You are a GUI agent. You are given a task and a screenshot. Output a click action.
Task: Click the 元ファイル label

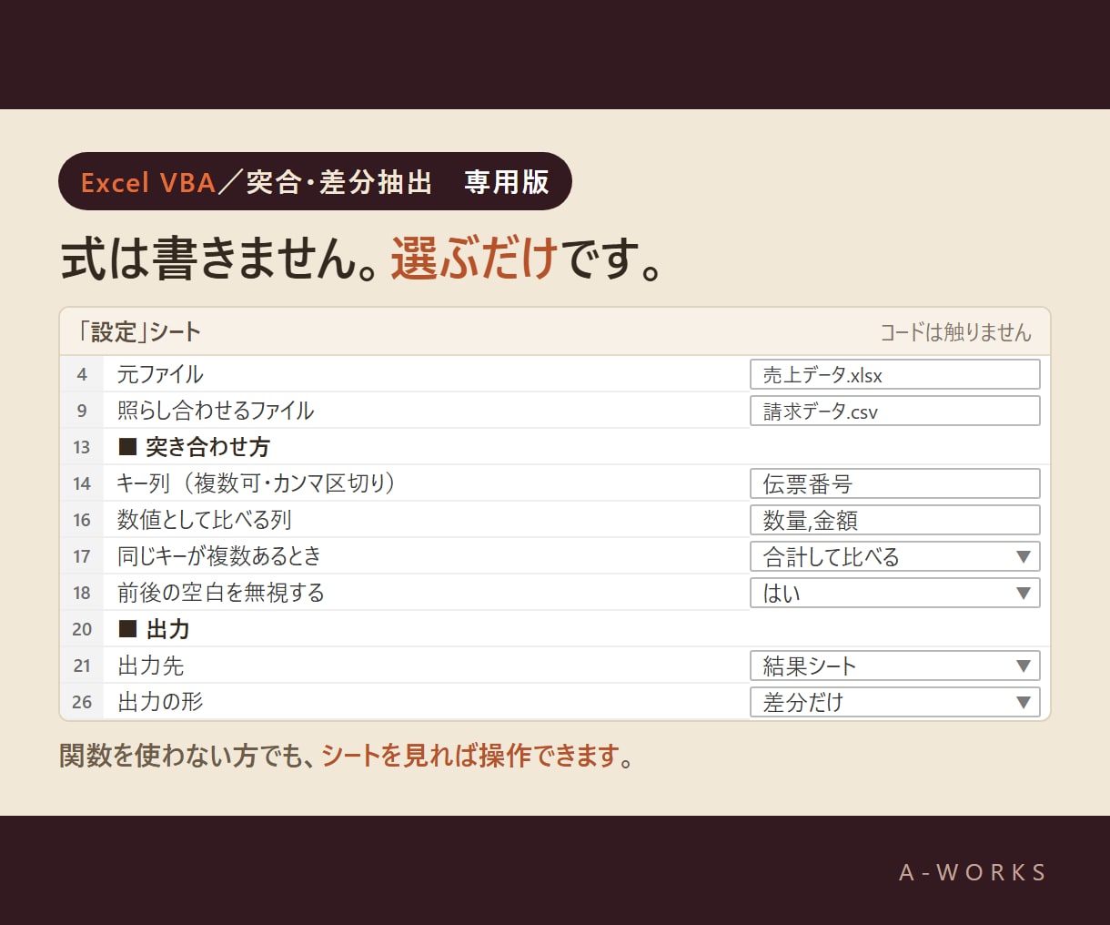[x=160, y=374]
